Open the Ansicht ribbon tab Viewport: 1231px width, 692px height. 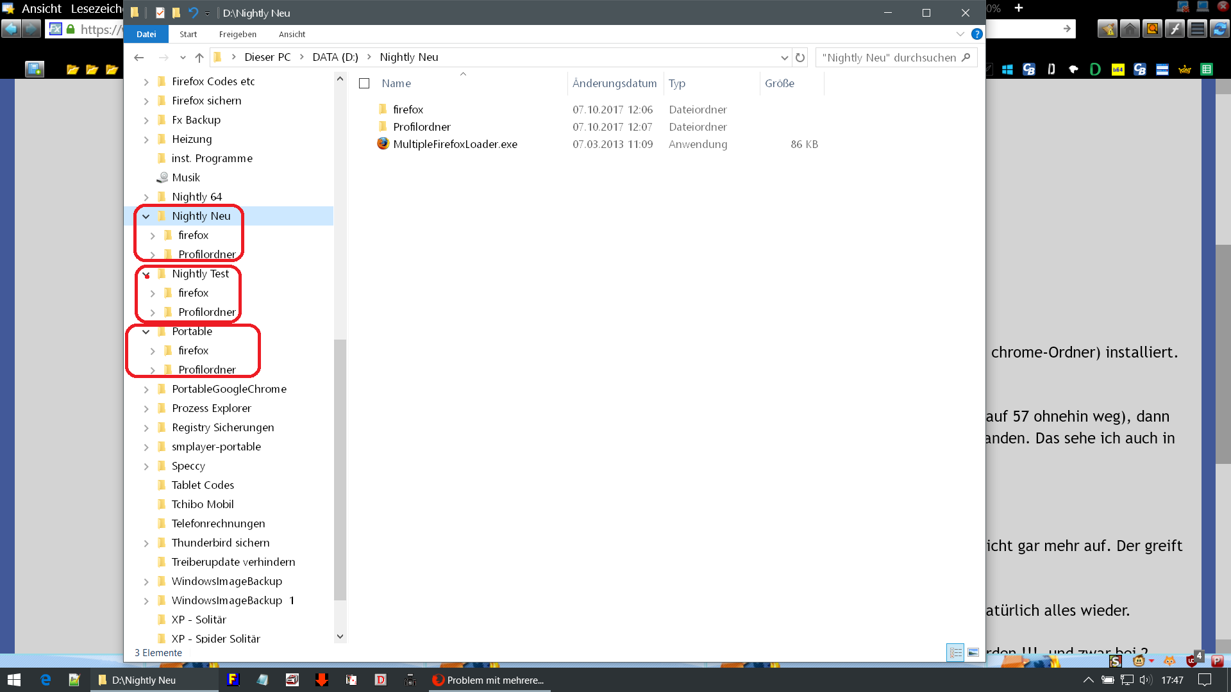point(292,35)
